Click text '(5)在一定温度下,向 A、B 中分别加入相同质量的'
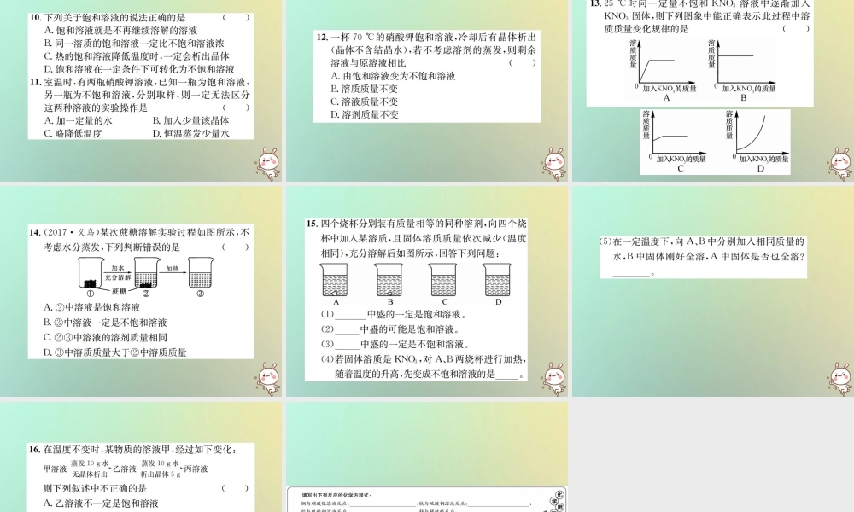The width and height of the screenshot is (854, 512). tap(702, 241)
